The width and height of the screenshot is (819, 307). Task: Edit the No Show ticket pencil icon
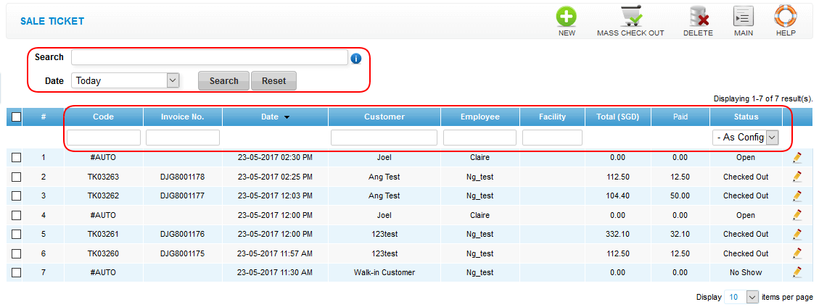pos(797,272)
